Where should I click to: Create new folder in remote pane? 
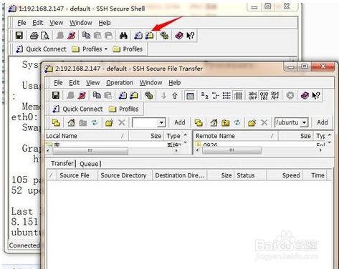tap(252, 123)
